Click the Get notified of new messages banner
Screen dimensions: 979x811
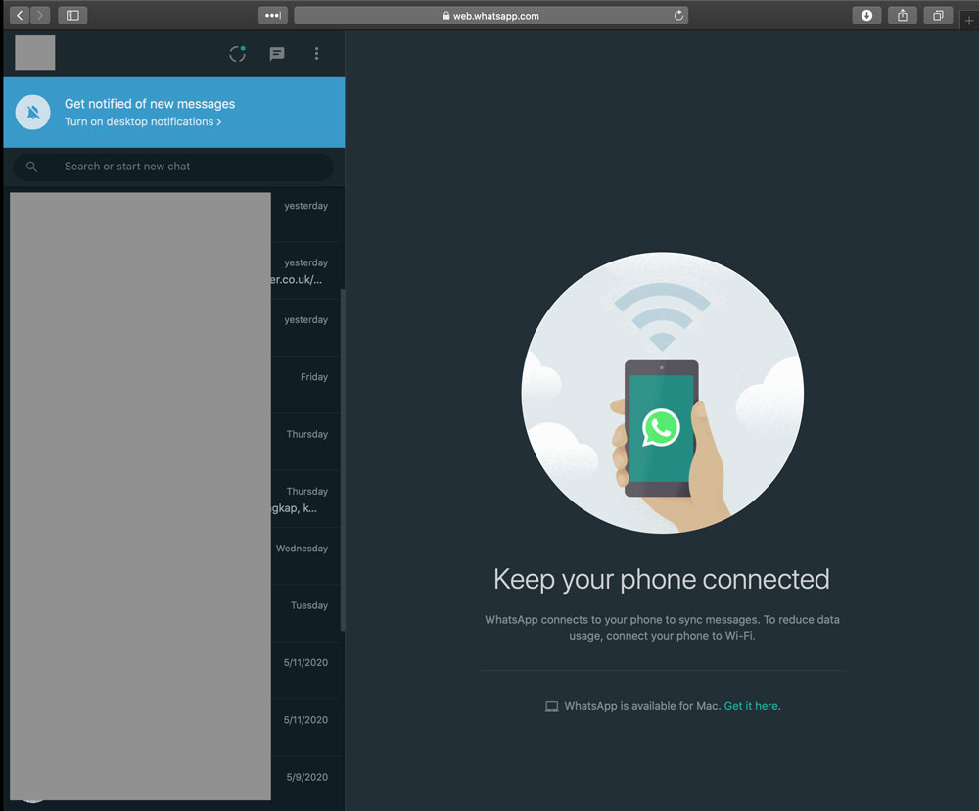[x=174, y=113]
